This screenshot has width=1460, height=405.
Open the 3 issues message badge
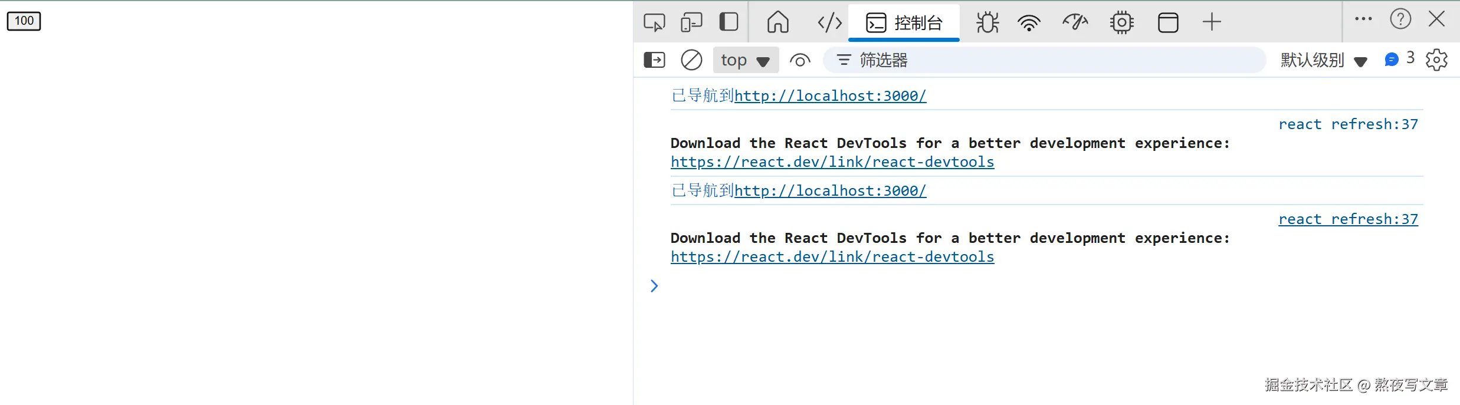[1399, 59]
